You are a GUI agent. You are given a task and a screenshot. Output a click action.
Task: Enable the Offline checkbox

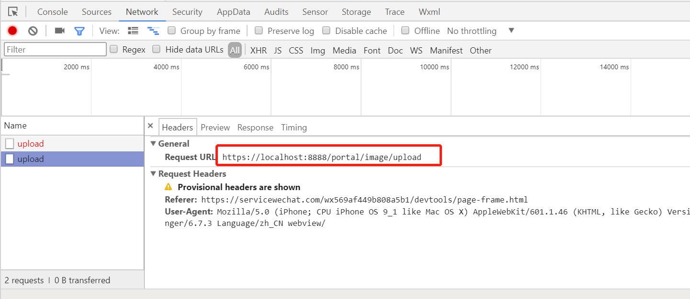click(x=406, y=31)
